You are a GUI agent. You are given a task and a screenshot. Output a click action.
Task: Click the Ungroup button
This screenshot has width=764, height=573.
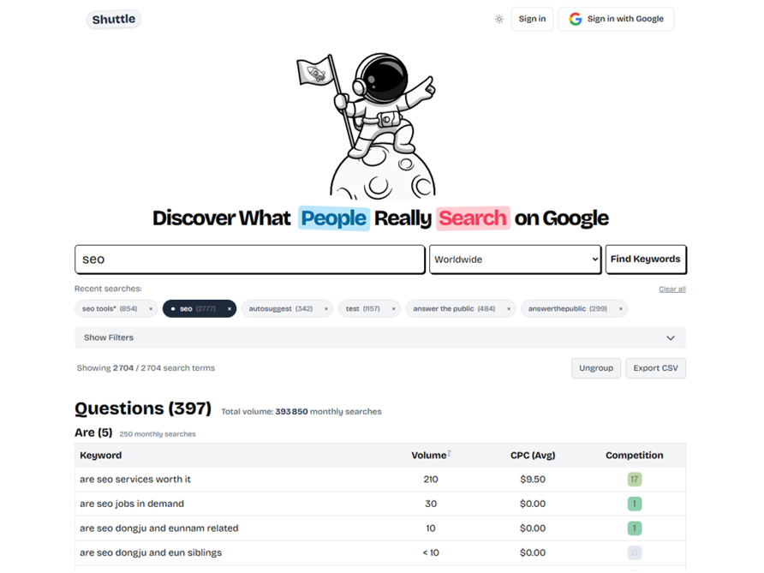pos(596,368)
